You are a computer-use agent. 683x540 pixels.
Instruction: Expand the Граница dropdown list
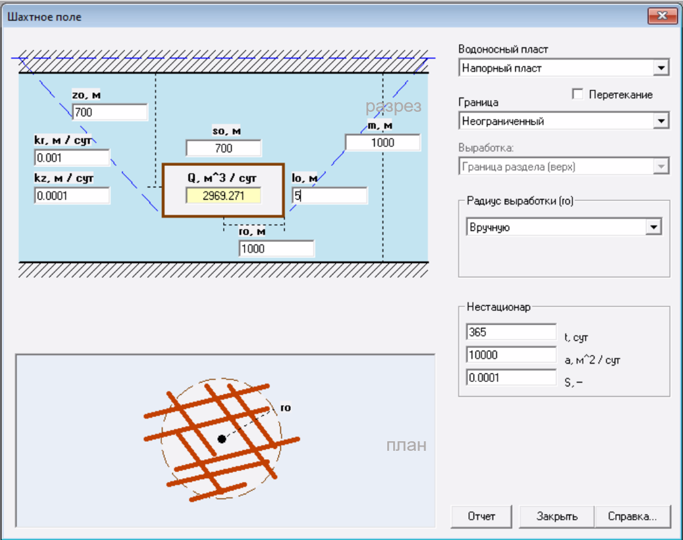click(x=660, y=121)
